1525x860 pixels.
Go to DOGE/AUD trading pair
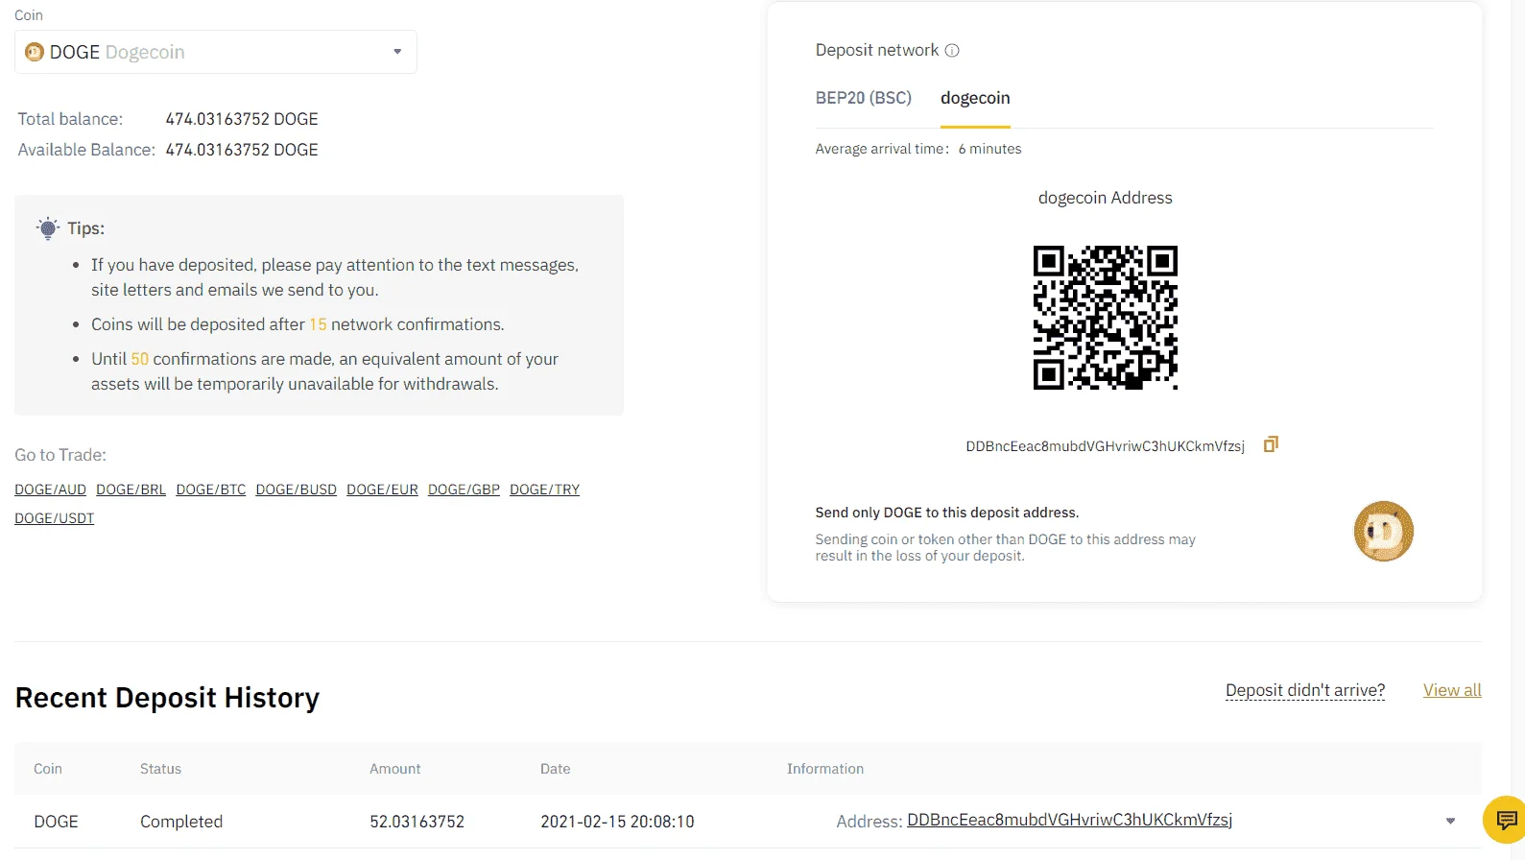pyautogui.click(x=51, y=490)
